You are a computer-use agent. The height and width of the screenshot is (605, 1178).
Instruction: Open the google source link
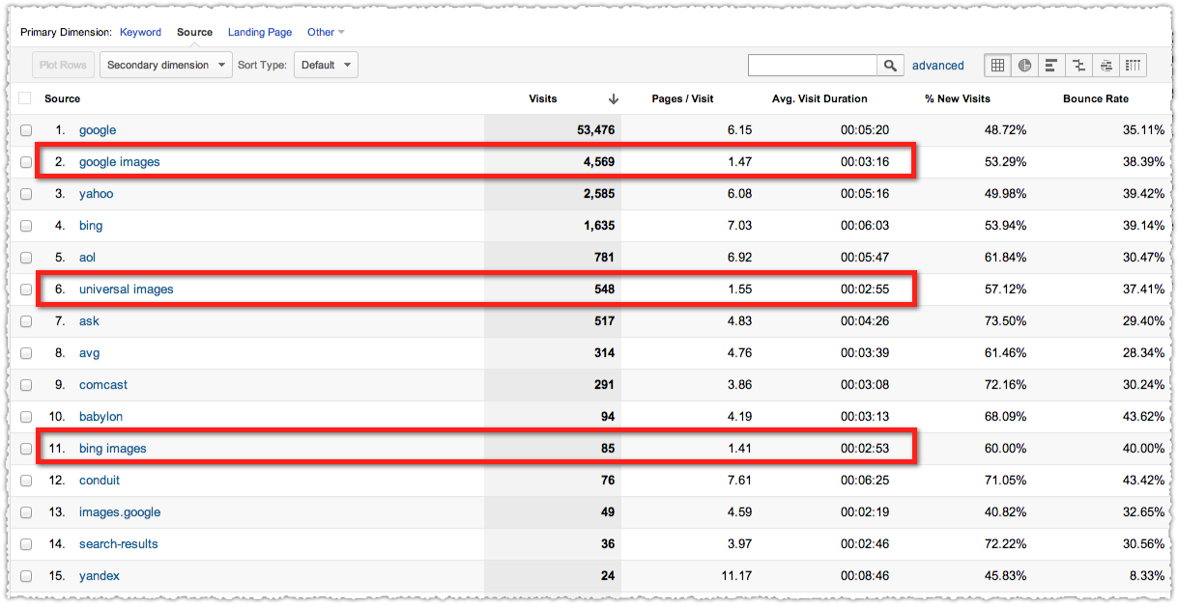[98, 130]
